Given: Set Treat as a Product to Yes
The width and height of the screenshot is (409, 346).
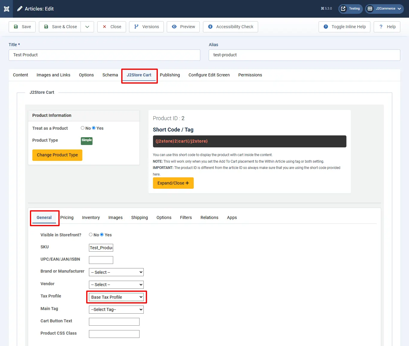Looking at the screenshot, I should click(94, 128).
